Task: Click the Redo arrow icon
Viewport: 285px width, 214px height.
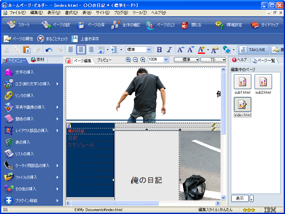Action: [59, 50]
